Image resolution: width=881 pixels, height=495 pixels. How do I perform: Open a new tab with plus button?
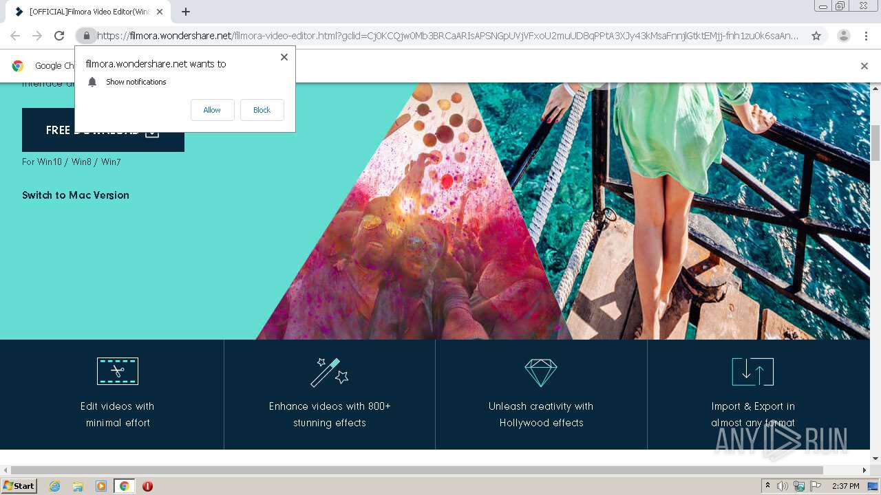click(x=186, y=12)
